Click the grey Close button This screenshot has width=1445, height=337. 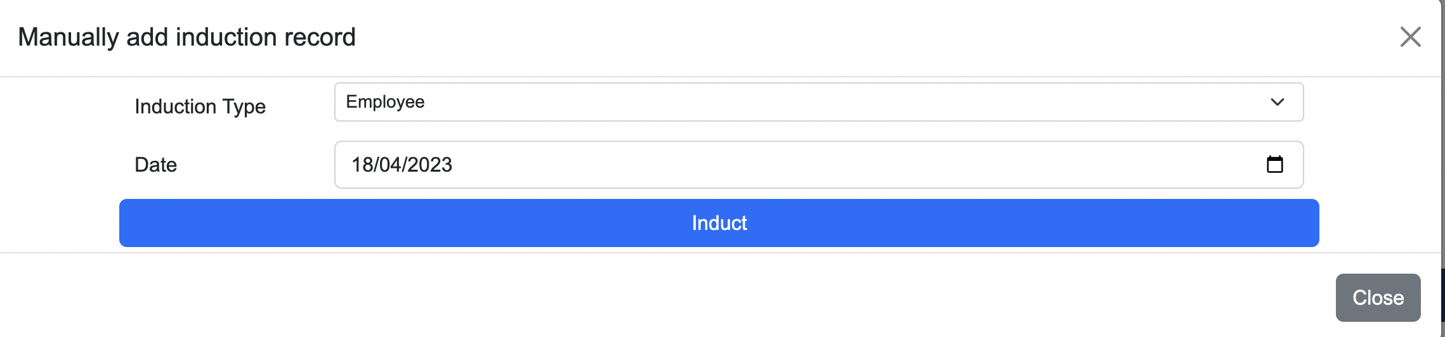1378,298
